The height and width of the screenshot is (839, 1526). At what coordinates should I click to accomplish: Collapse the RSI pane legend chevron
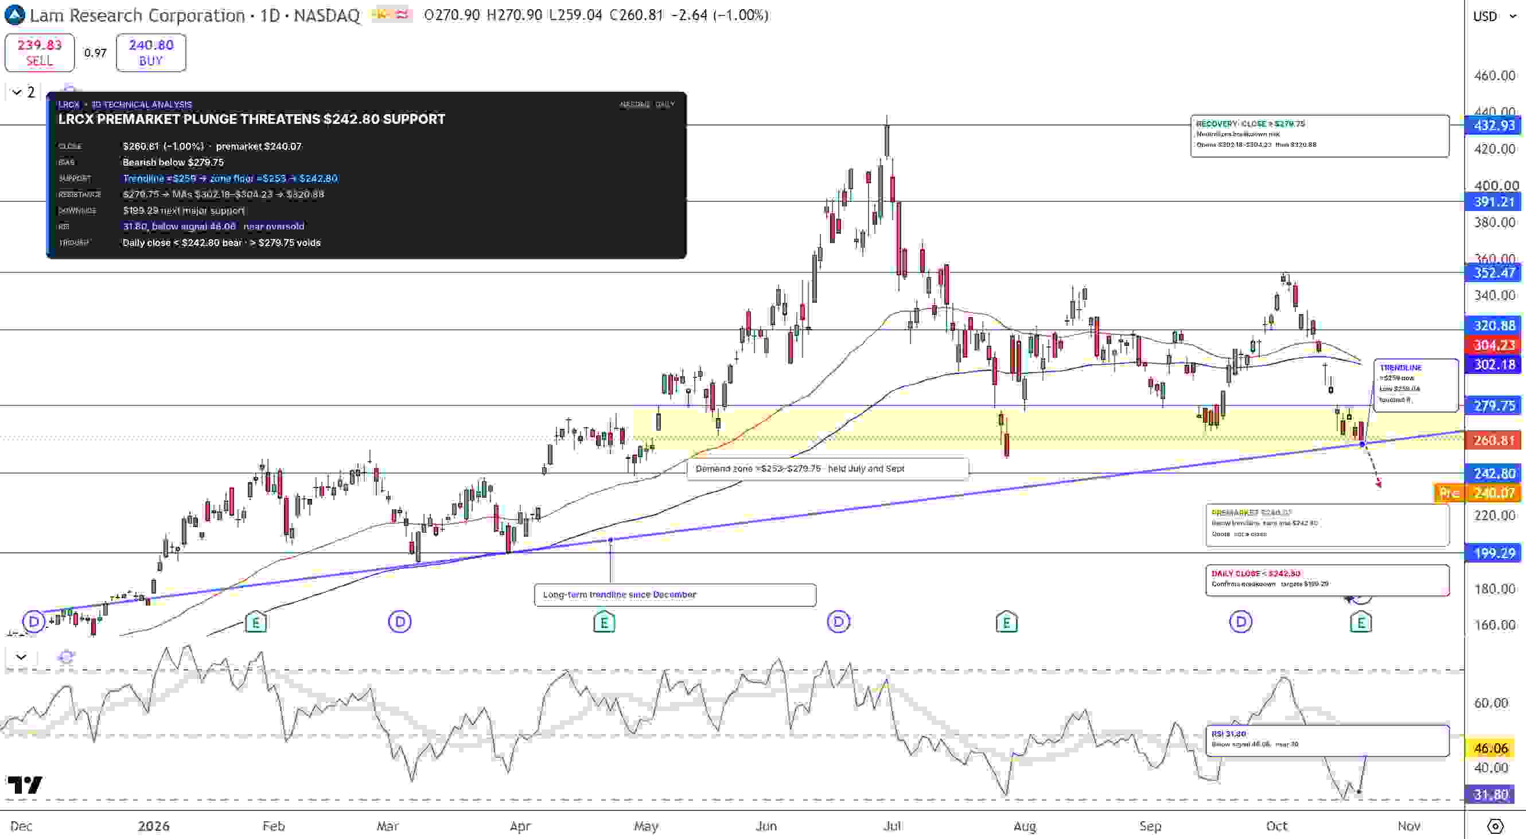pos(21,657)
